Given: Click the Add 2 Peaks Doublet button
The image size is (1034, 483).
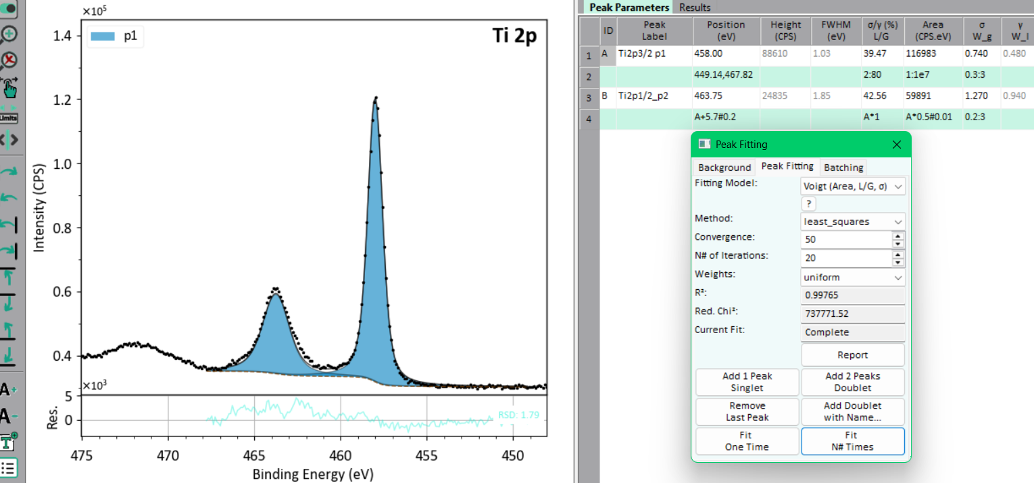Looking at the screenshot, I should coord(853,382).
